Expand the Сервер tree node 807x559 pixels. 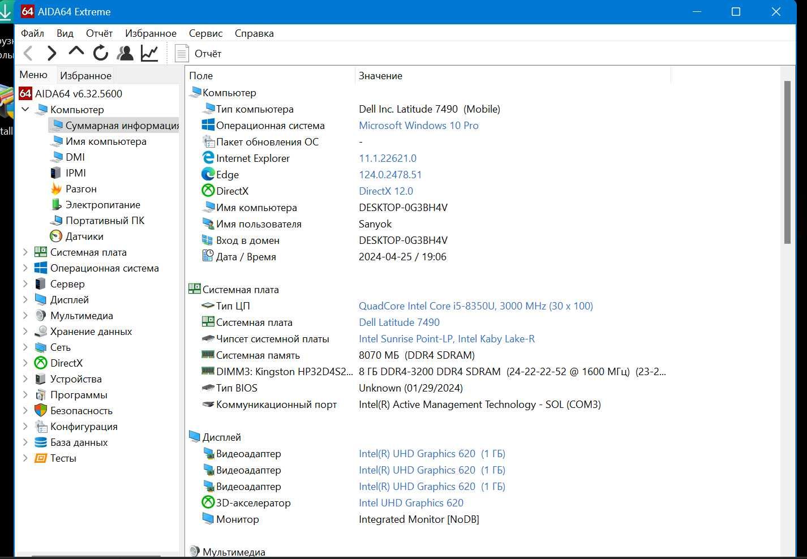pos(25,283)
